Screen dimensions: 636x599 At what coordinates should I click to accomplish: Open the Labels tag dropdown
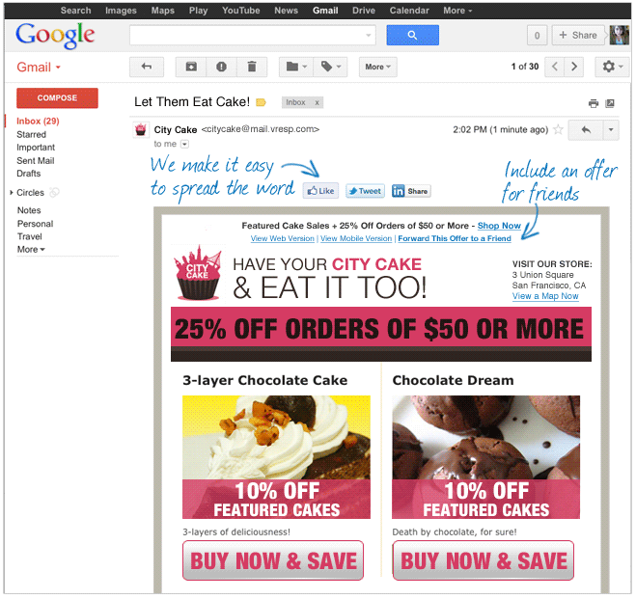[x=331, y=67]
